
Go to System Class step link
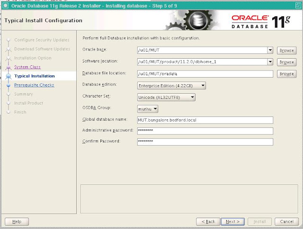click(27, 67)
